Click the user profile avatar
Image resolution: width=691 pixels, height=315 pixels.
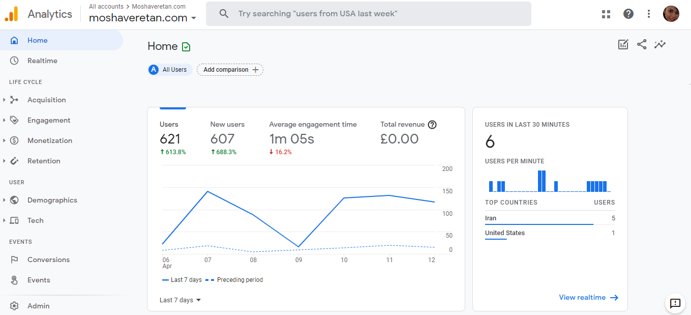pyautogui.click(x=671, y=14)
